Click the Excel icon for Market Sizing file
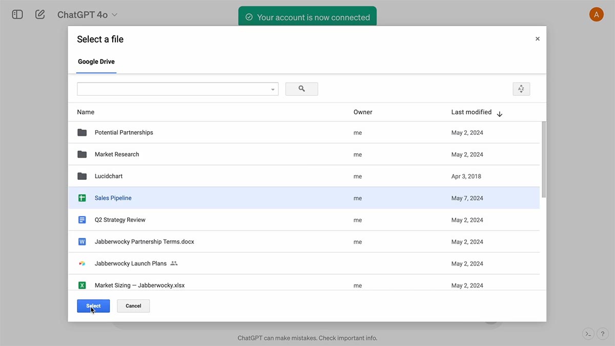615x346 pixels. (82, 286)
